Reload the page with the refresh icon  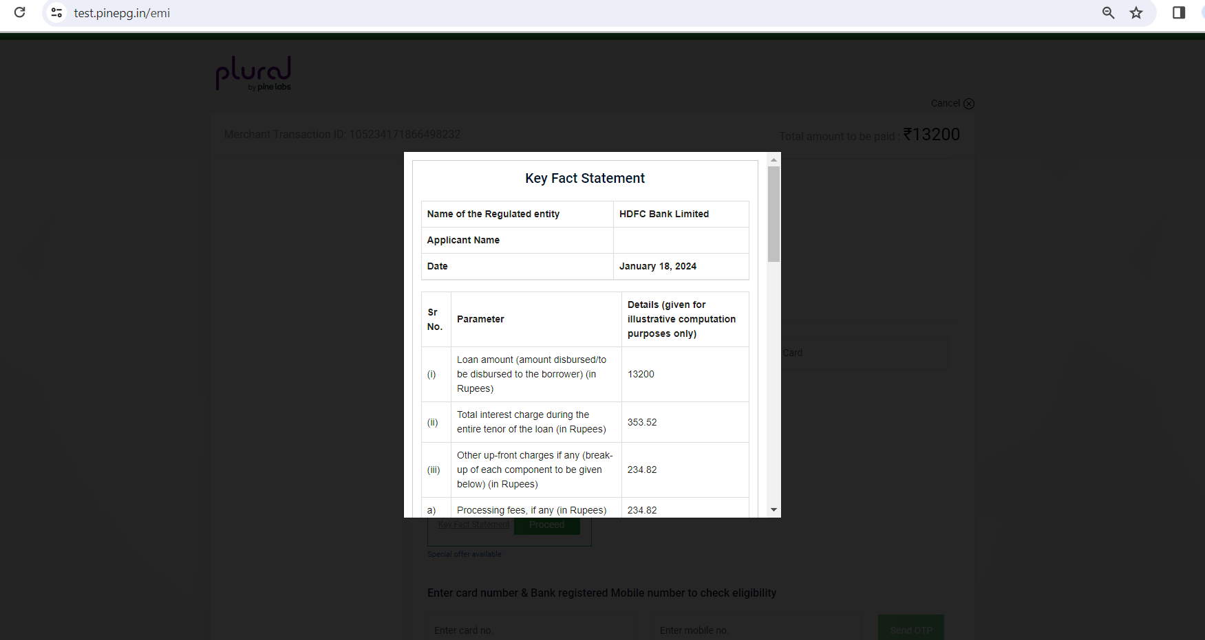[x=20, y=12]
